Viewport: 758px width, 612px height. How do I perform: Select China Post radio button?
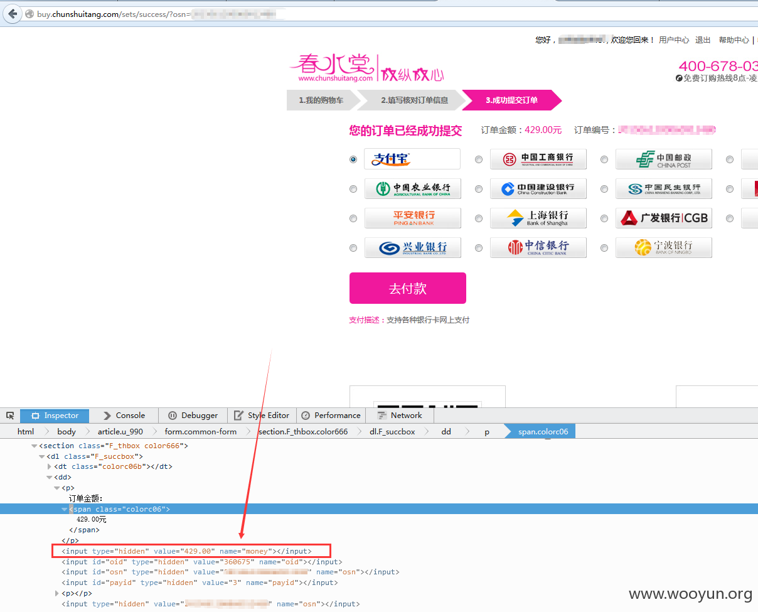tap(604, 159)
